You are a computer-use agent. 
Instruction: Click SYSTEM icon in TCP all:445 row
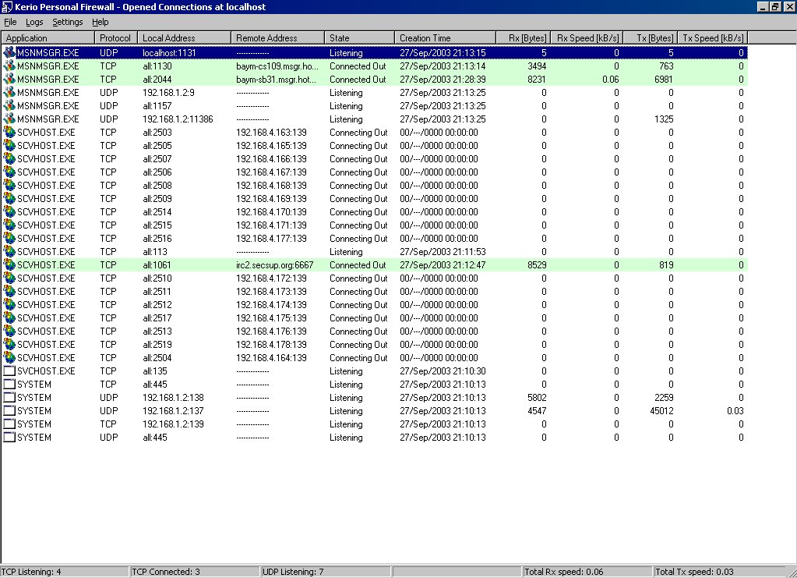coord(9,385)
